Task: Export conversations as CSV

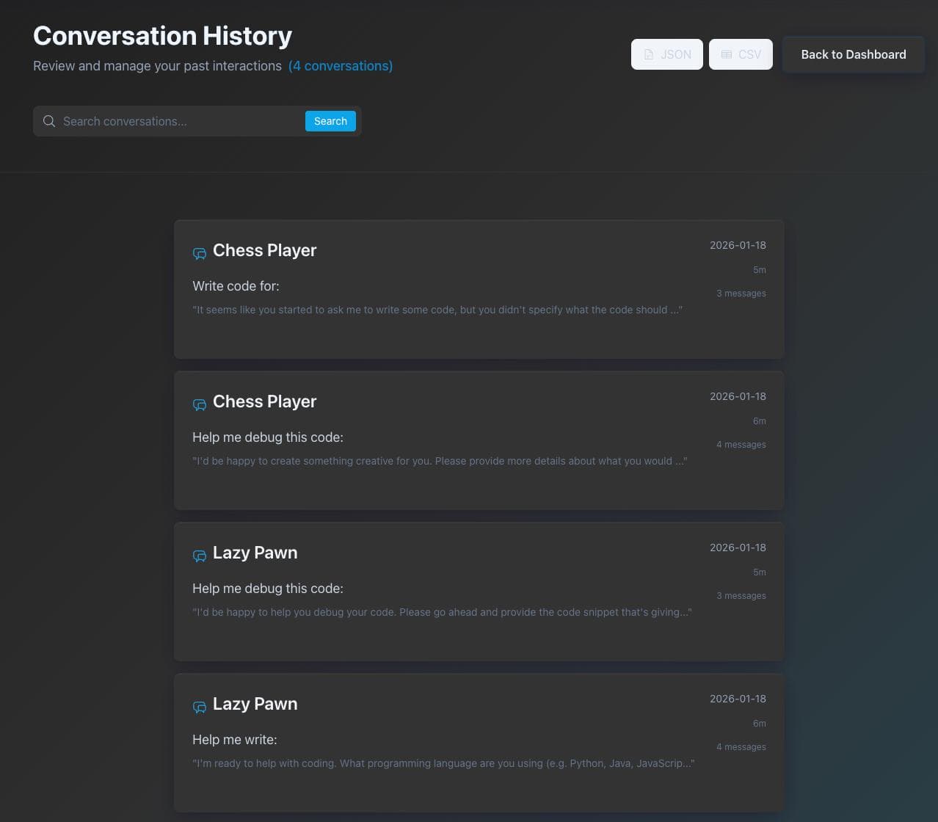Action: click(x=741, y=54)
